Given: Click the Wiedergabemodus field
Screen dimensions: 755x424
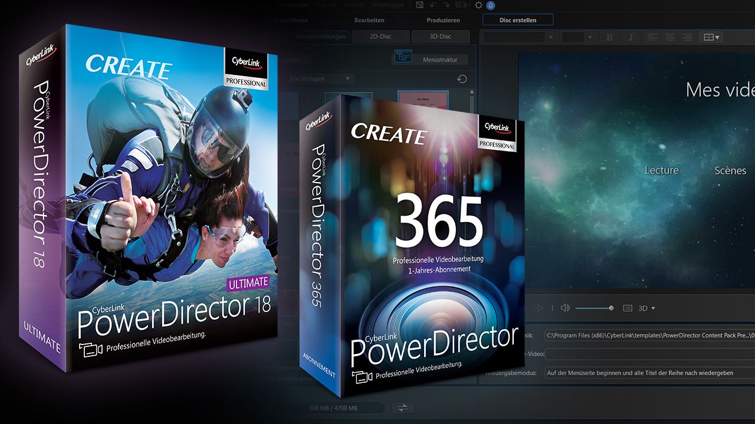Looking at the screenshot, I should pyautogui.click(x=649, y=373).
